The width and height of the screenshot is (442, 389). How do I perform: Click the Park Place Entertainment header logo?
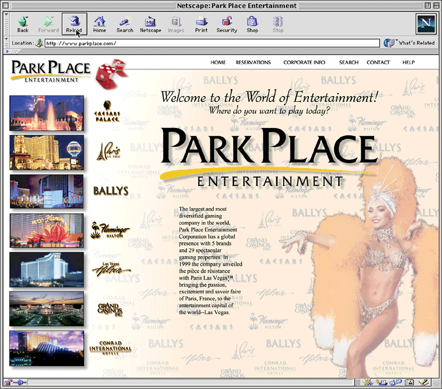(x=51, y=71)
